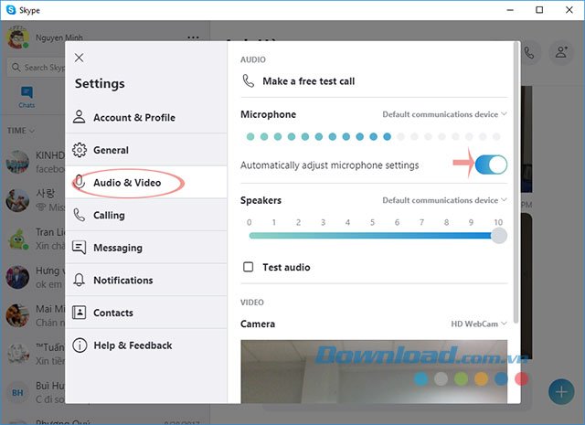Click the chat icon beside Messaging

pyautogui.click(x=80, y=248)
